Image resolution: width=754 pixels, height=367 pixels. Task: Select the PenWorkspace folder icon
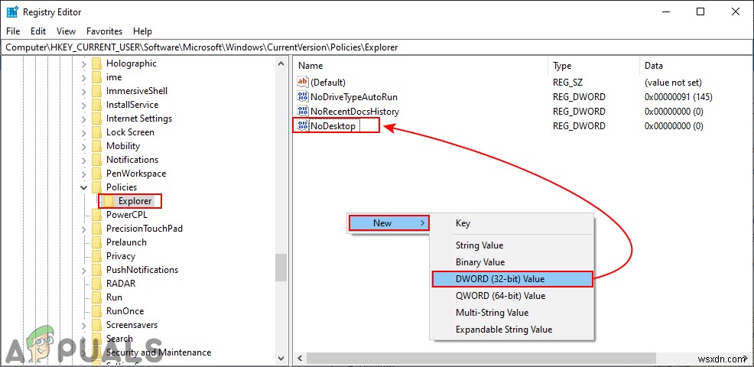[x=96, y=174]
